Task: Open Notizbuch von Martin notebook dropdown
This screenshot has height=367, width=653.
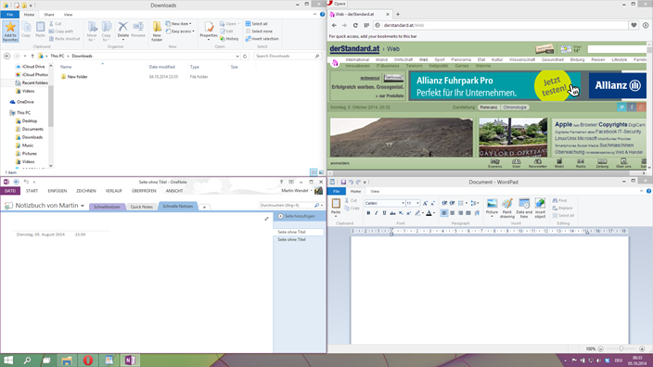Action: (83, 206)
